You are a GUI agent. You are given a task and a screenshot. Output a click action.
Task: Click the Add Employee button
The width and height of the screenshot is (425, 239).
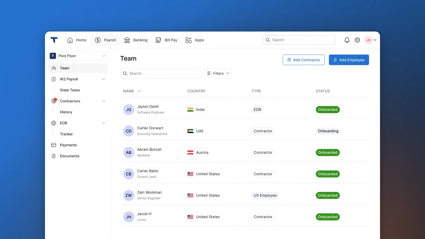tap(349, 60)
